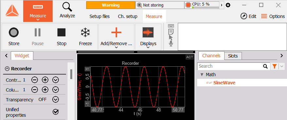Open the channel filter funnel icon

274,66
